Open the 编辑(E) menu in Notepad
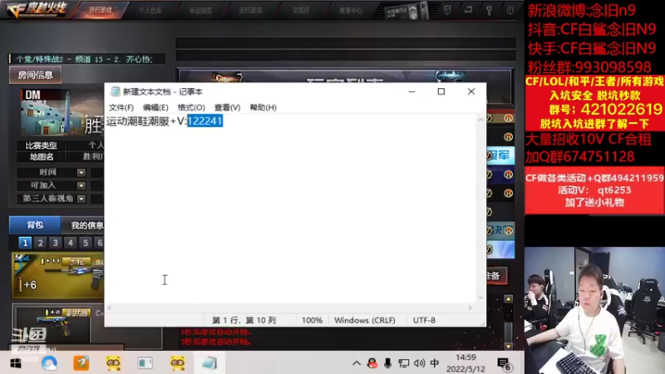This screenshot has width=665, height=374. [x=155, y=107]
